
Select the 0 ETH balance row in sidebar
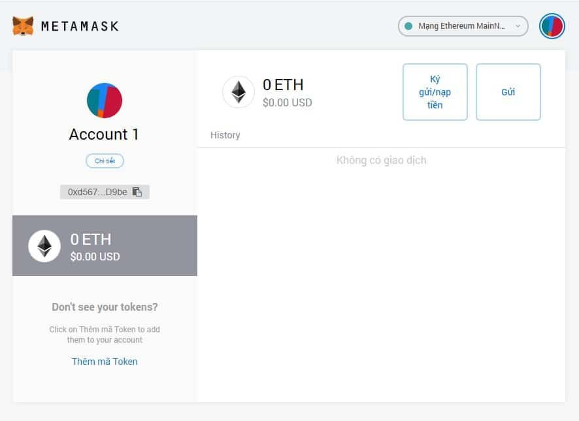(x=105, y=245)
